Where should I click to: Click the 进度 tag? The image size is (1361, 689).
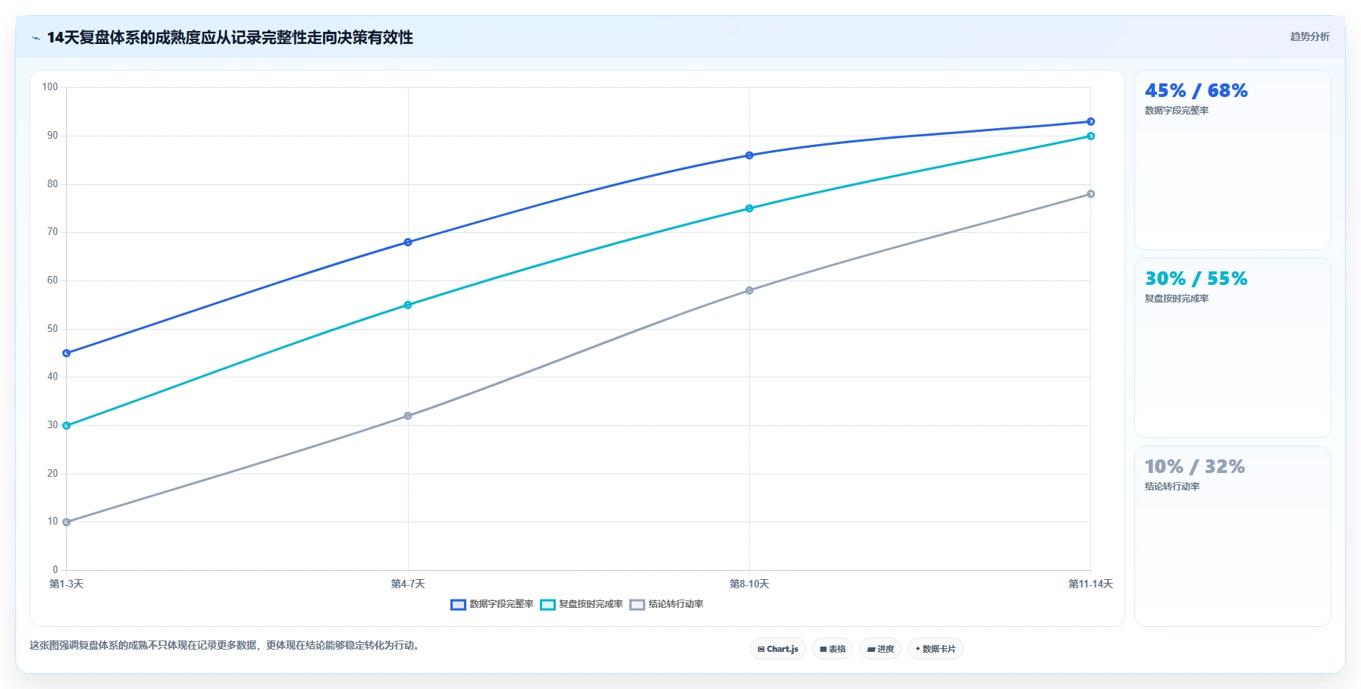(880, 649)
